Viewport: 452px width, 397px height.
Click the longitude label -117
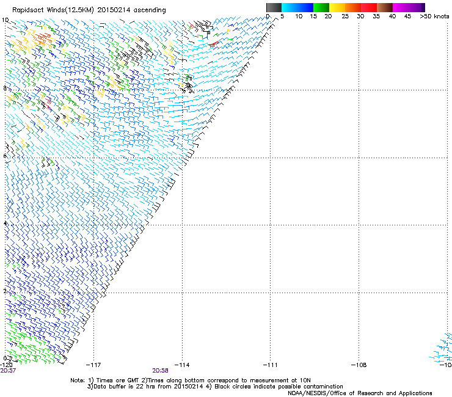click(93, 365)
